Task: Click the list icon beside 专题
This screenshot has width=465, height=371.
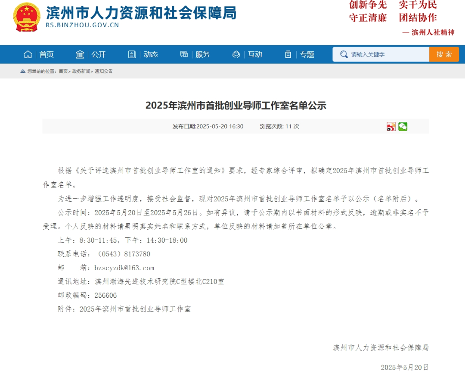Action: coord(288,54)
